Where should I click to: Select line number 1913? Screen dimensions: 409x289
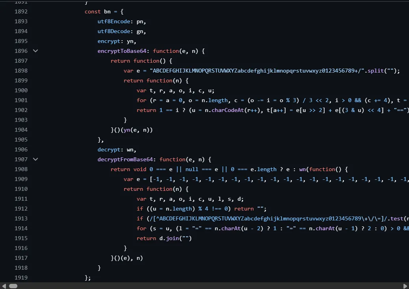click(21, 218)
